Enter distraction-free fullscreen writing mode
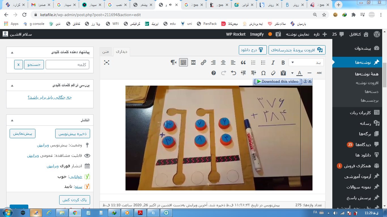This screenshot has height=217, width=387. [x=107, y=62]
